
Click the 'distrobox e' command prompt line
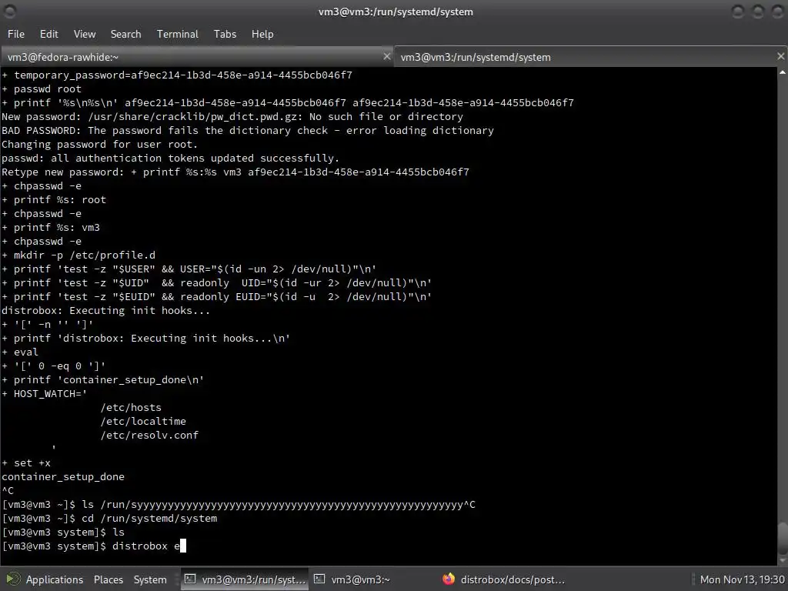(x=94, y=546)
